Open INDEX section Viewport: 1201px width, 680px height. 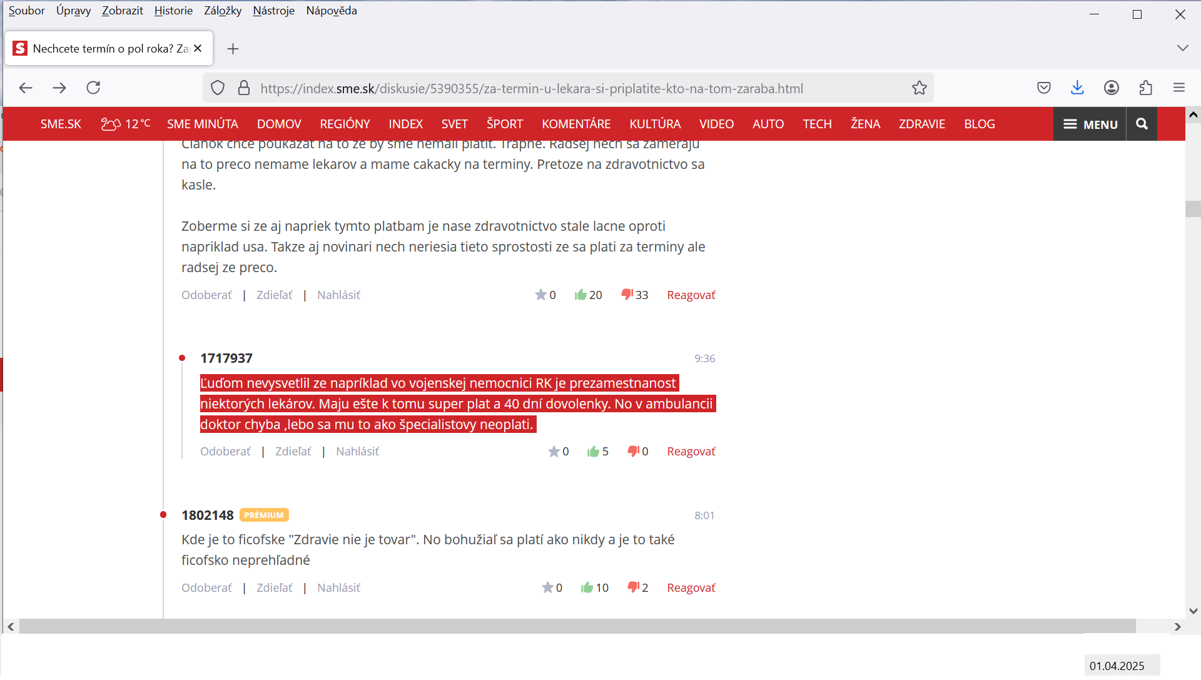pyautogui.click(x=405, y=124)
